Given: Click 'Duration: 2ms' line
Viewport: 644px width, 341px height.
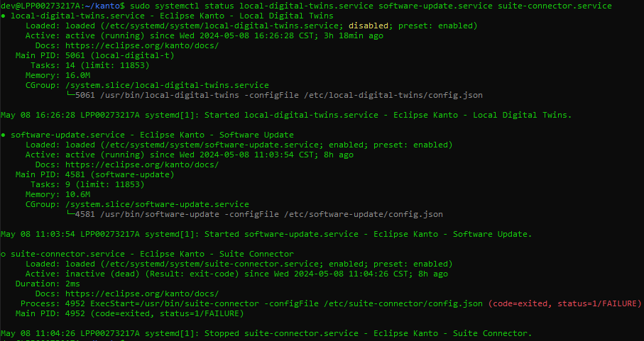Looking at the screenshot, I should pos(48,284).
